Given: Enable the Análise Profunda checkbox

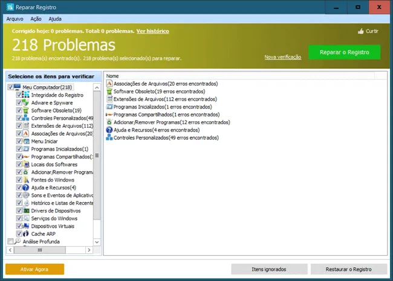Looking at the screenshot, I should pyautogui.click(x=10, y=241).
